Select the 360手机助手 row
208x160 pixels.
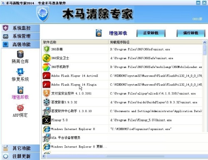(122, 67)
